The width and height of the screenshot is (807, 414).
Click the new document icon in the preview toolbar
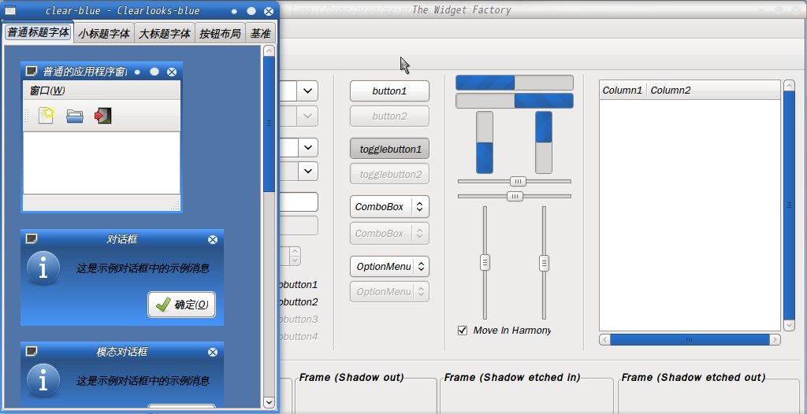click(x=46, y=115)
